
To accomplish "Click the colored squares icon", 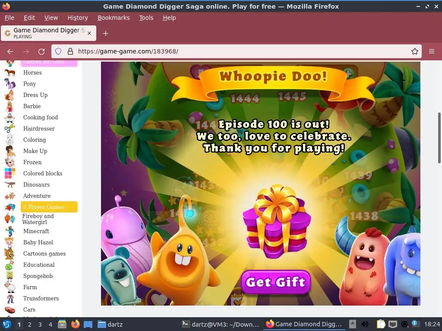I will 9,173.
